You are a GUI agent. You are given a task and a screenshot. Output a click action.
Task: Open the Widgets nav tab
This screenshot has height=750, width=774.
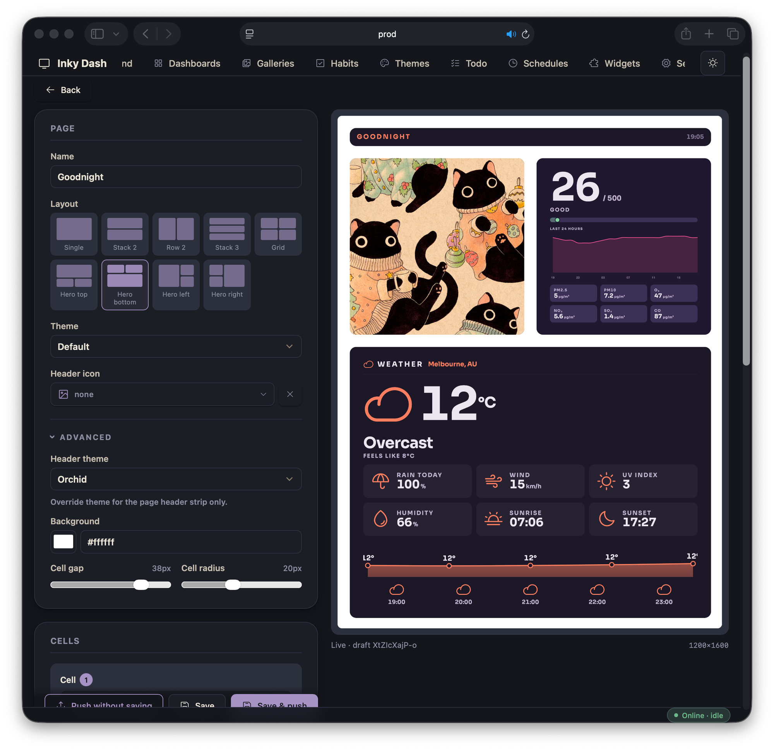[x=615, y=63]
